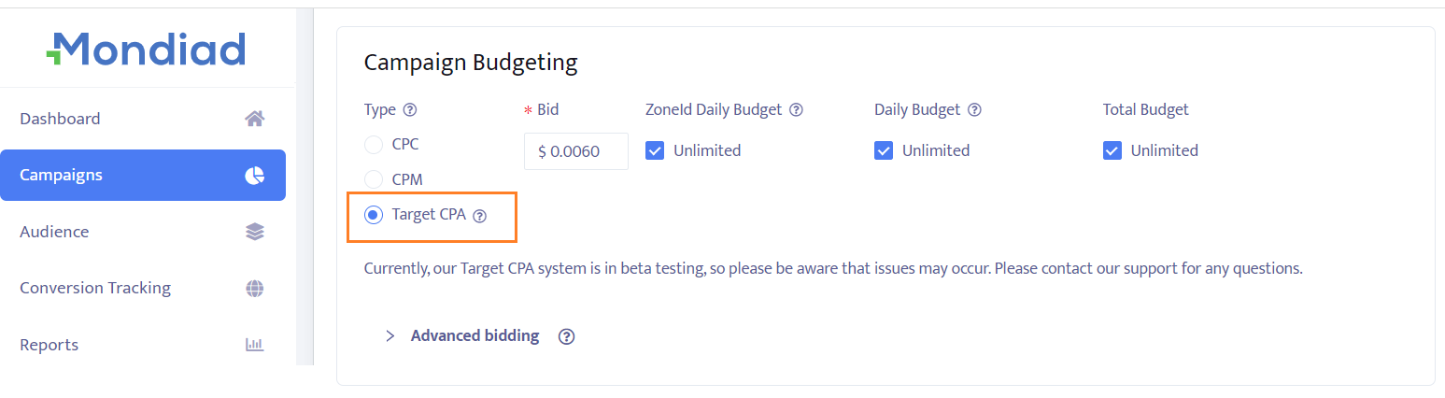Go to Conversion Tracking in sidebar
1445x398 pixels.
click(95, 288)
